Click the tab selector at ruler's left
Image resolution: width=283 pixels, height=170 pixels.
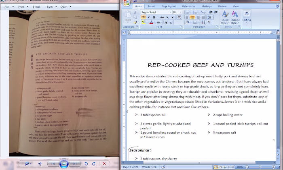point(124,33)
